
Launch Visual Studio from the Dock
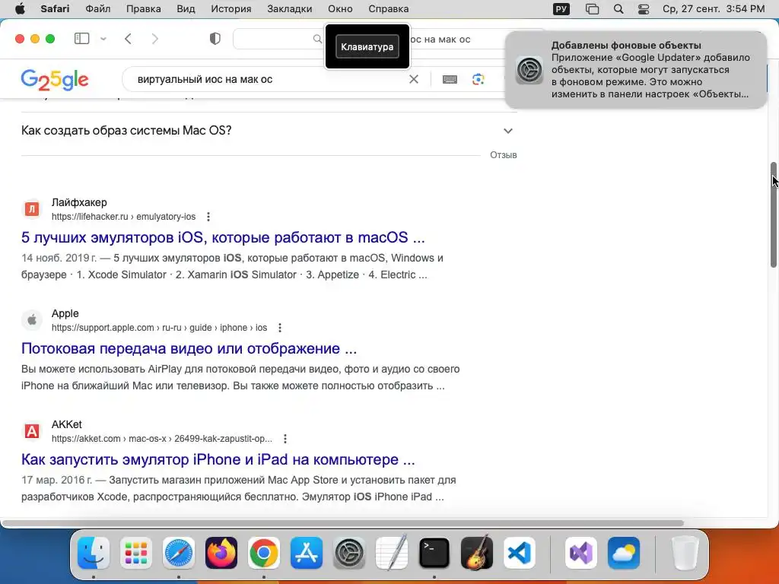[581, 554]
